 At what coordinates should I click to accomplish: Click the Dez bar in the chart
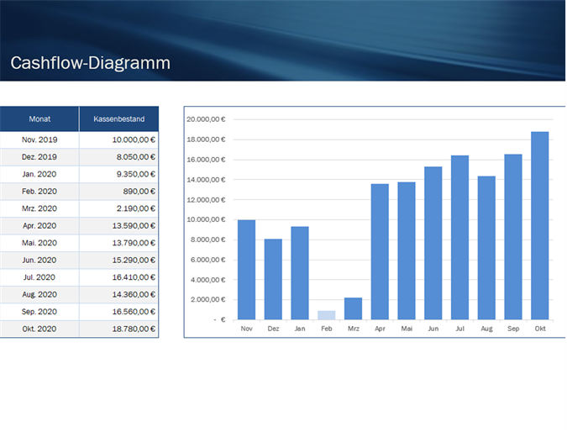point(273,279)
